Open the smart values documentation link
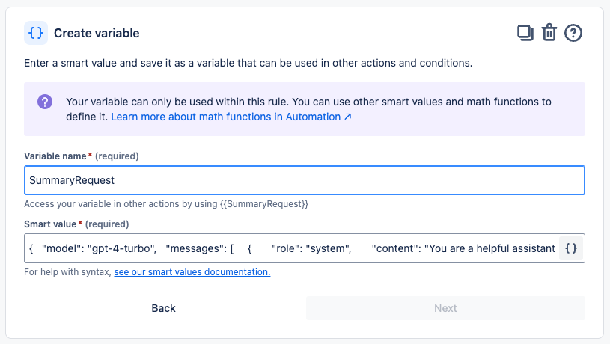Viewport: 610px width, 344px height. [x=192, y=272]
